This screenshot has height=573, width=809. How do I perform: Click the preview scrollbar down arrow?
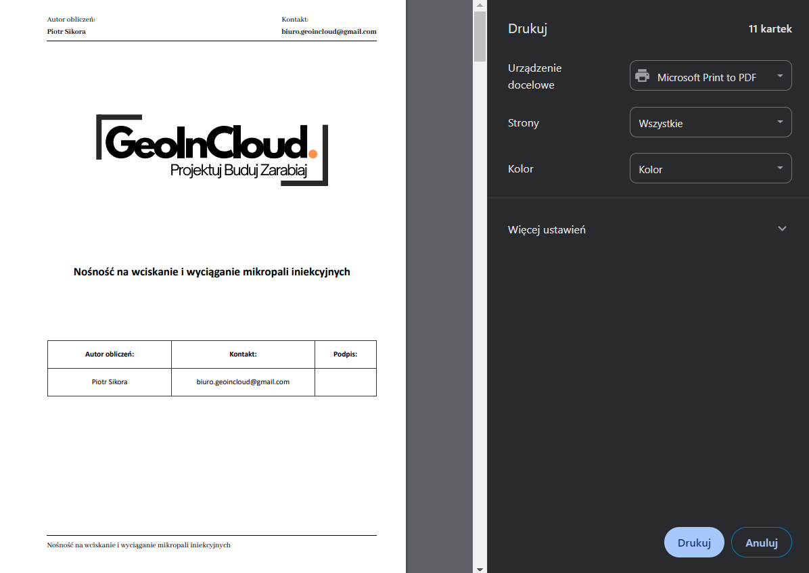click(x=480, y=568)
